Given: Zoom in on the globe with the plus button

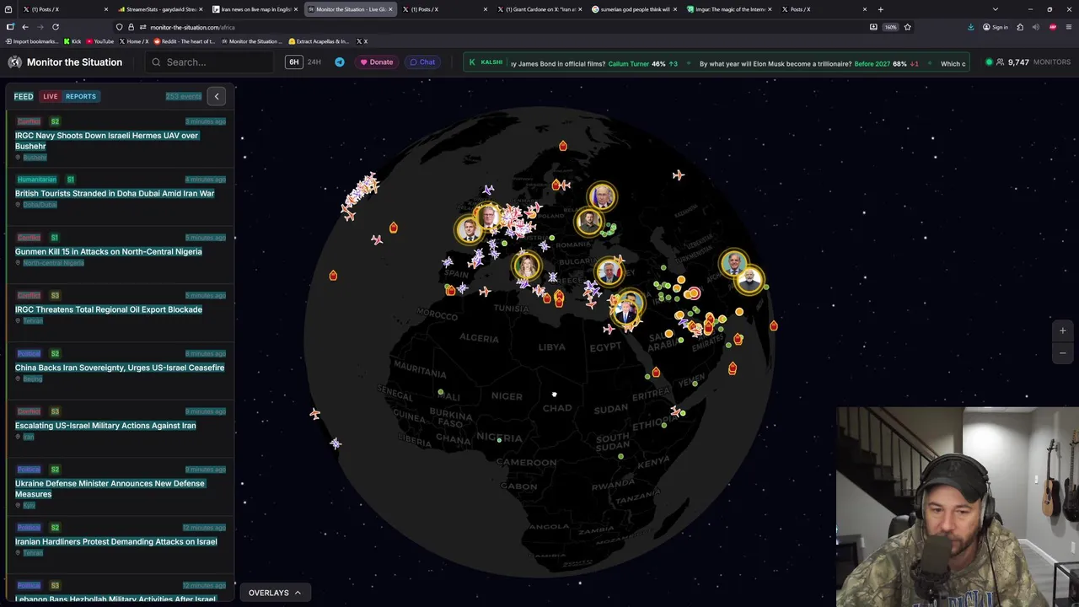Looking at the screenshot, I should [x=1063, y=331].
